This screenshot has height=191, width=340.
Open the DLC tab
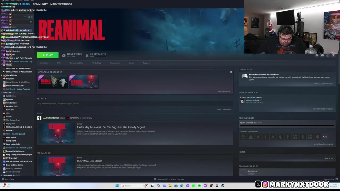click(59, 63)
